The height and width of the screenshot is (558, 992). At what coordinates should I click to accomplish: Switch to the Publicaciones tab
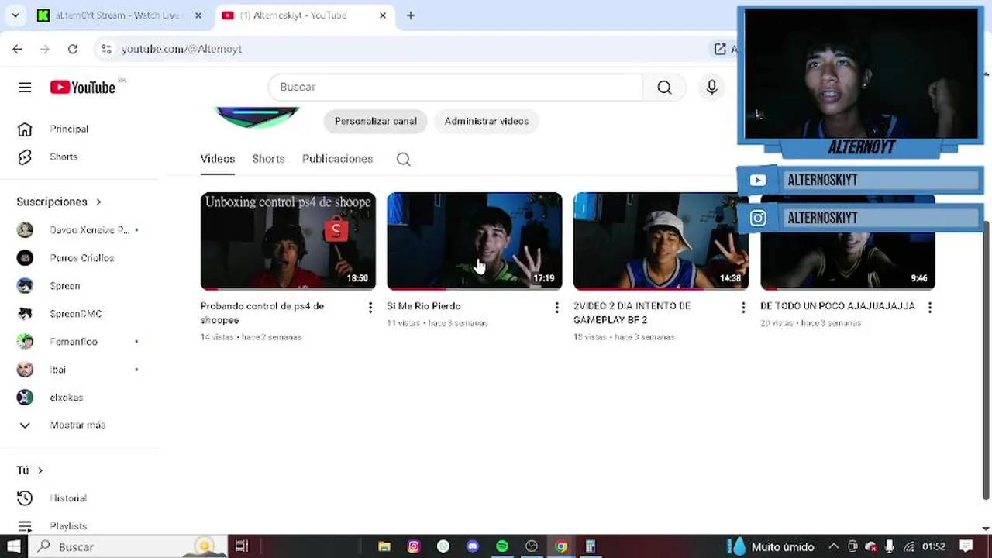[337, 159]
